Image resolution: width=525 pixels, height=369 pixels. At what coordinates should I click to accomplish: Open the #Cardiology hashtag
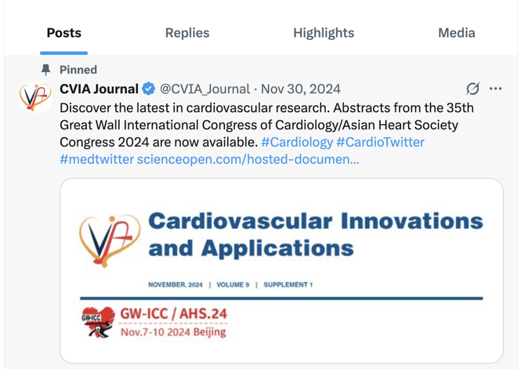tap(297, 142)
